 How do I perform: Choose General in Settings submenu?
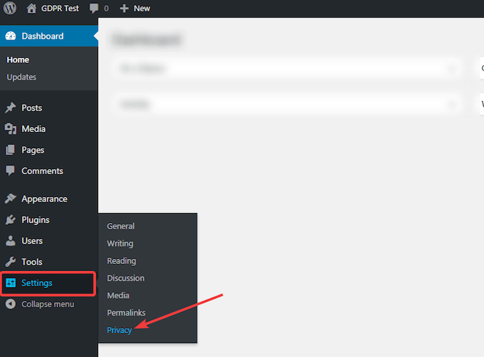click(121, 226)
